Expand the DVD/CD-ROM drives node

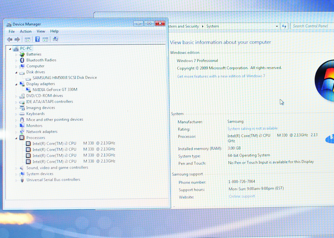[16, 96]
